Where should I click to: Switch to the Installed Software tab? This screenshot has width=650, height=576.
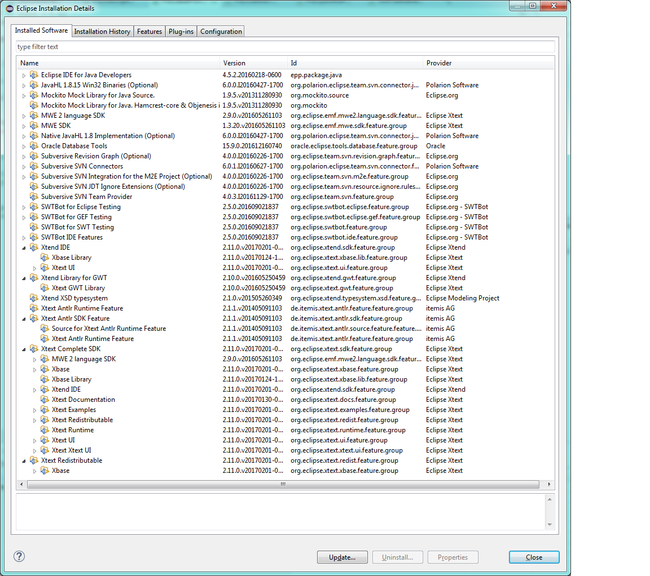pos(41,30)
